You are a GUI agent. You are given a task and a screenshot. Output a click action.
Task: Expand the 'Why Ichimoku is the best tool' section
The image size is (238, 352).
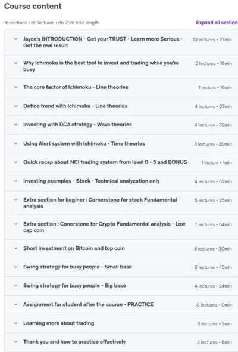point(15,63)
